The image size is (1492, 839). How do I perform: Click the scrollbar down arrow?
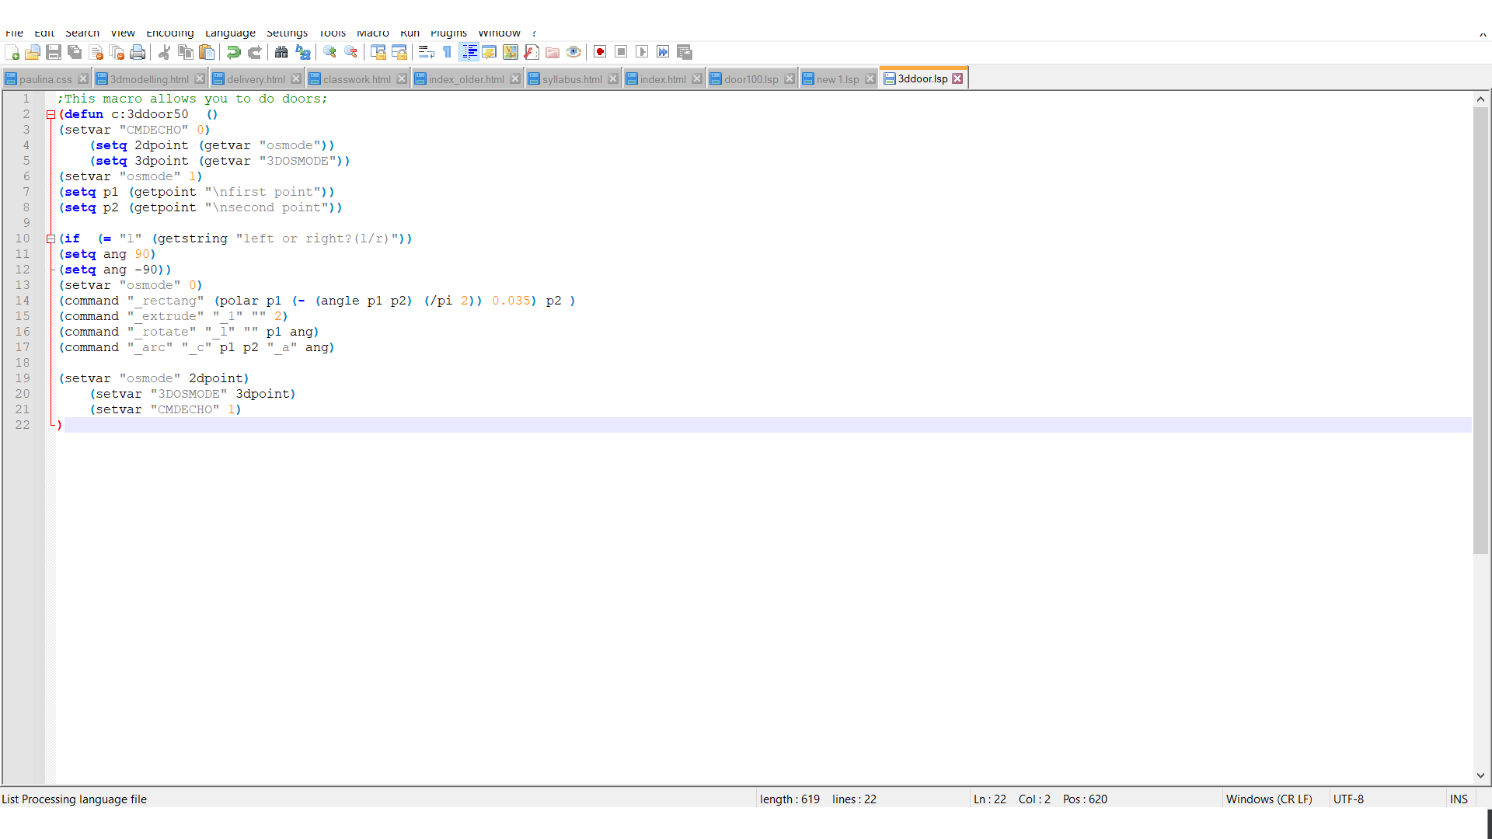click(1480, 775)
